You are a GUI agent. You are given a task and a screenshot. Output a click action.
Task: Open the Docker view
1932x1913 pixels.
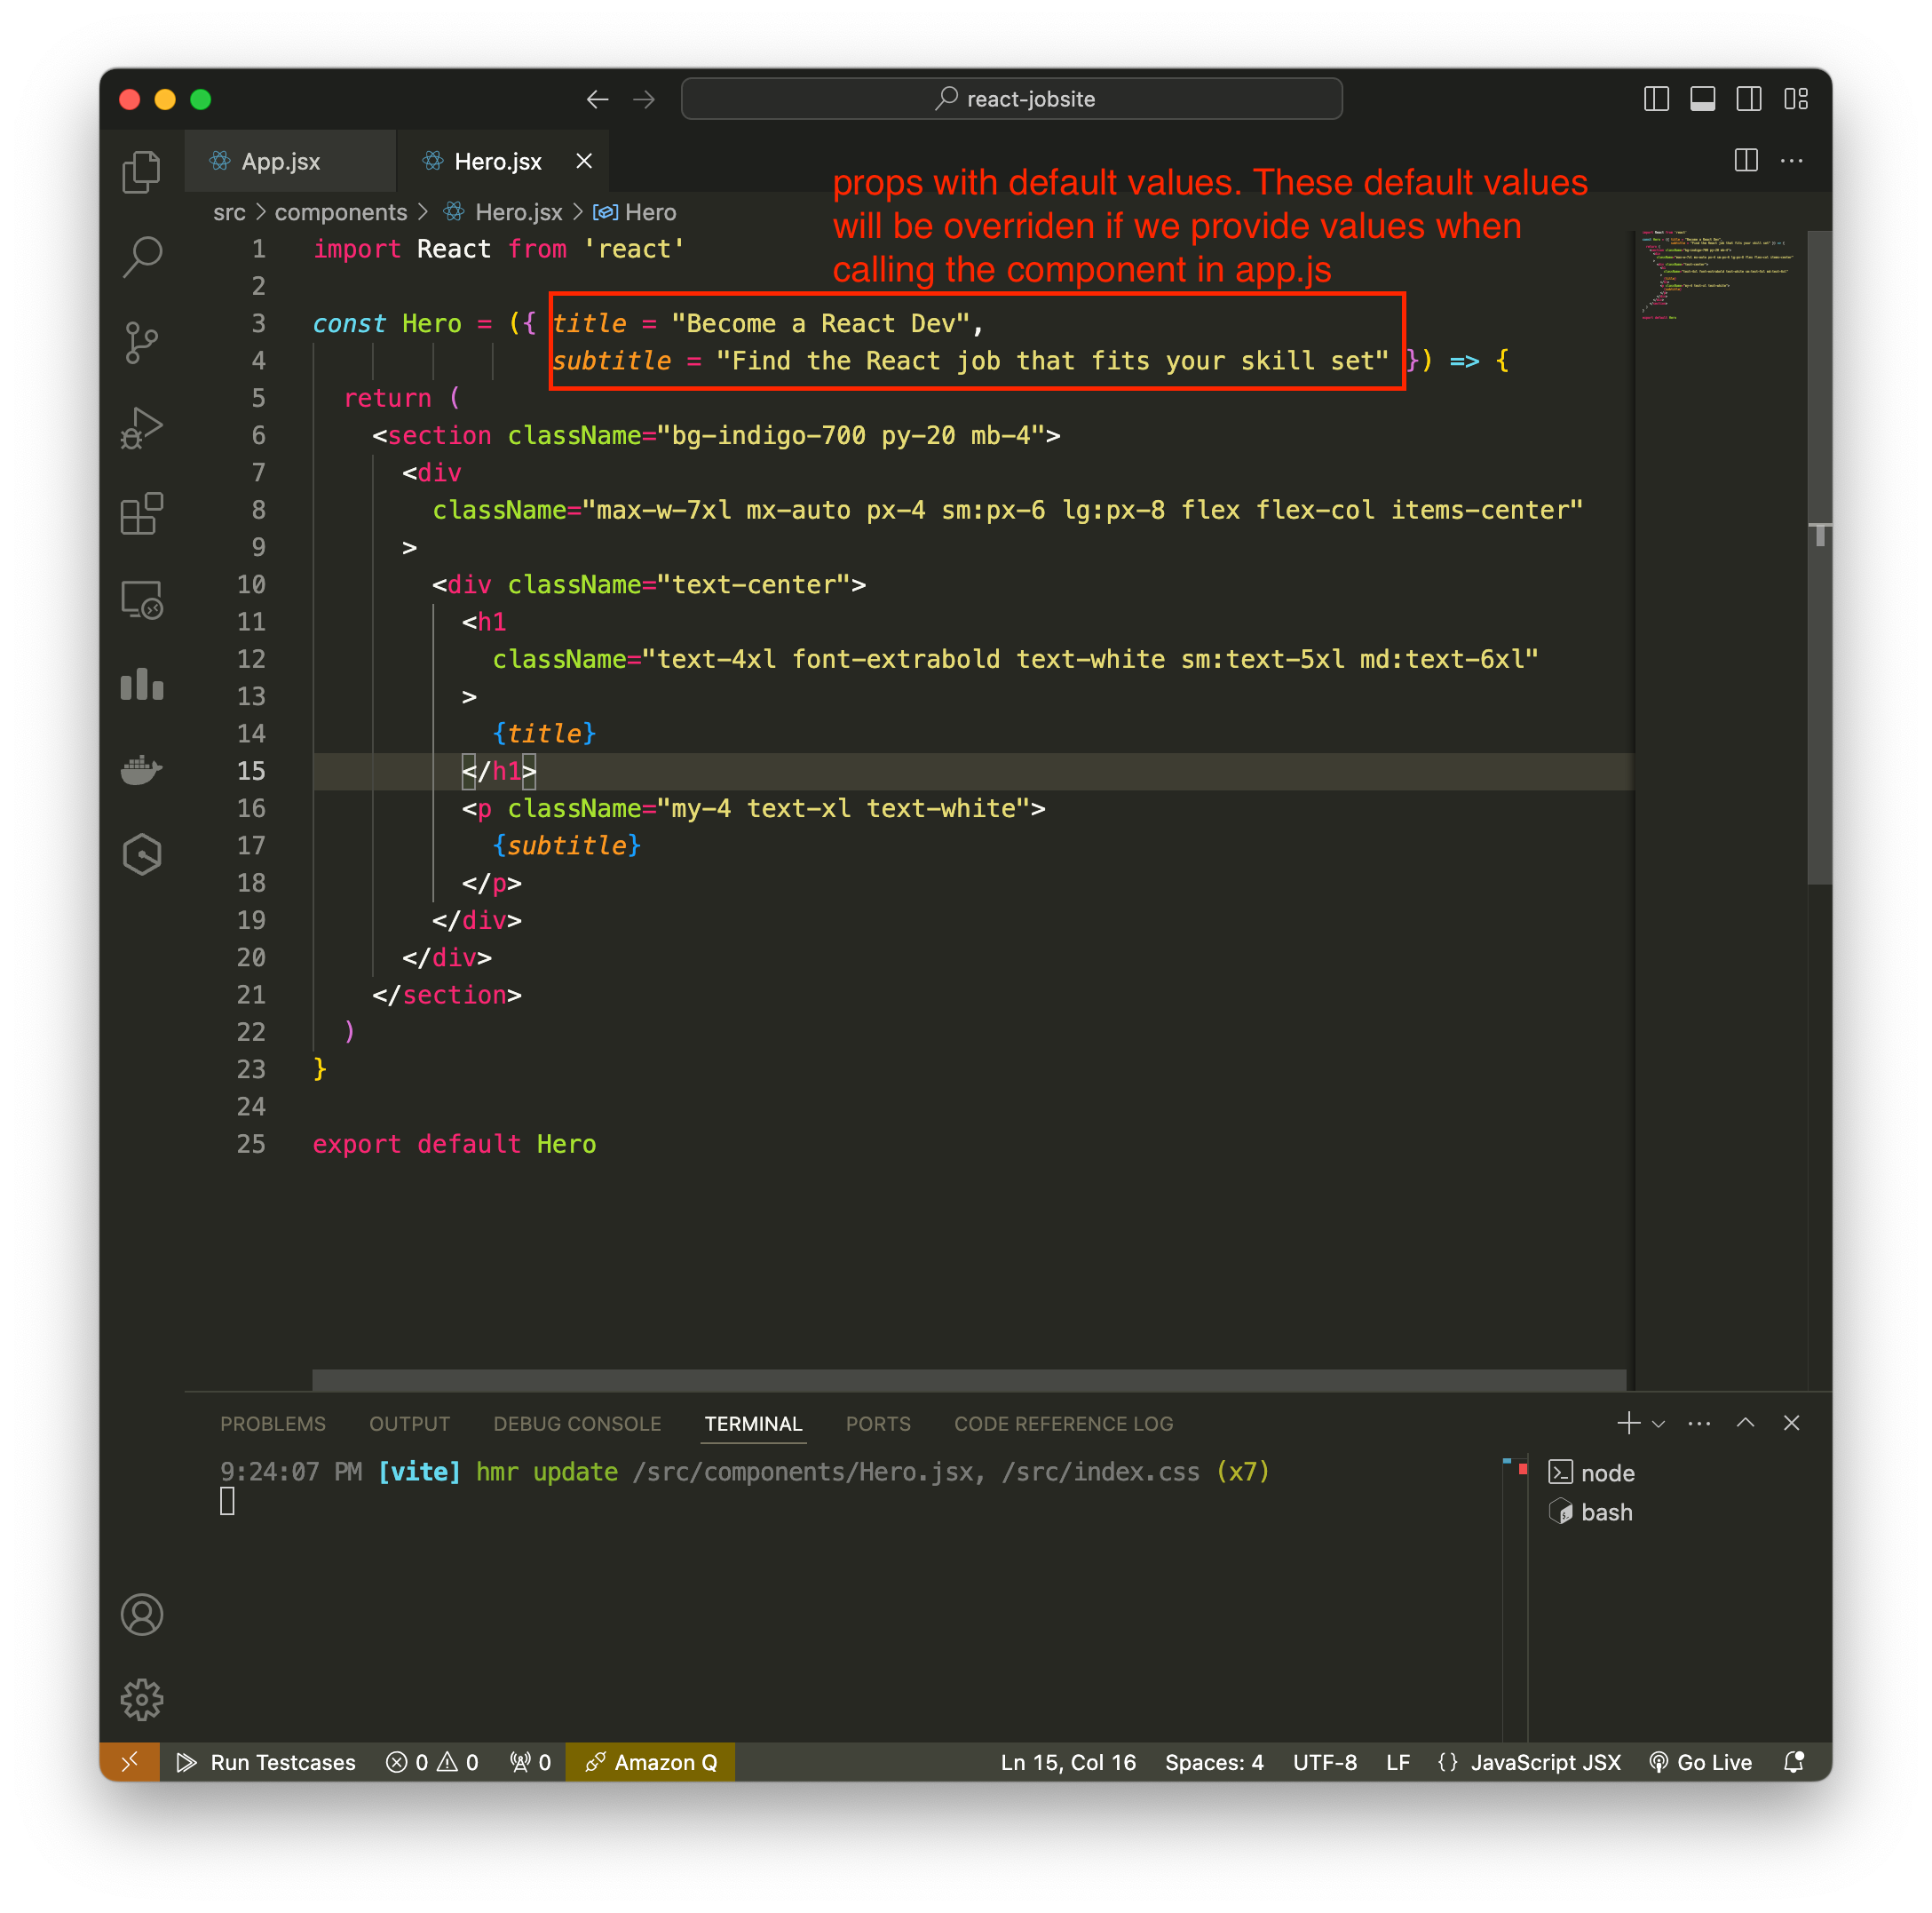click(x=141, y=770)
